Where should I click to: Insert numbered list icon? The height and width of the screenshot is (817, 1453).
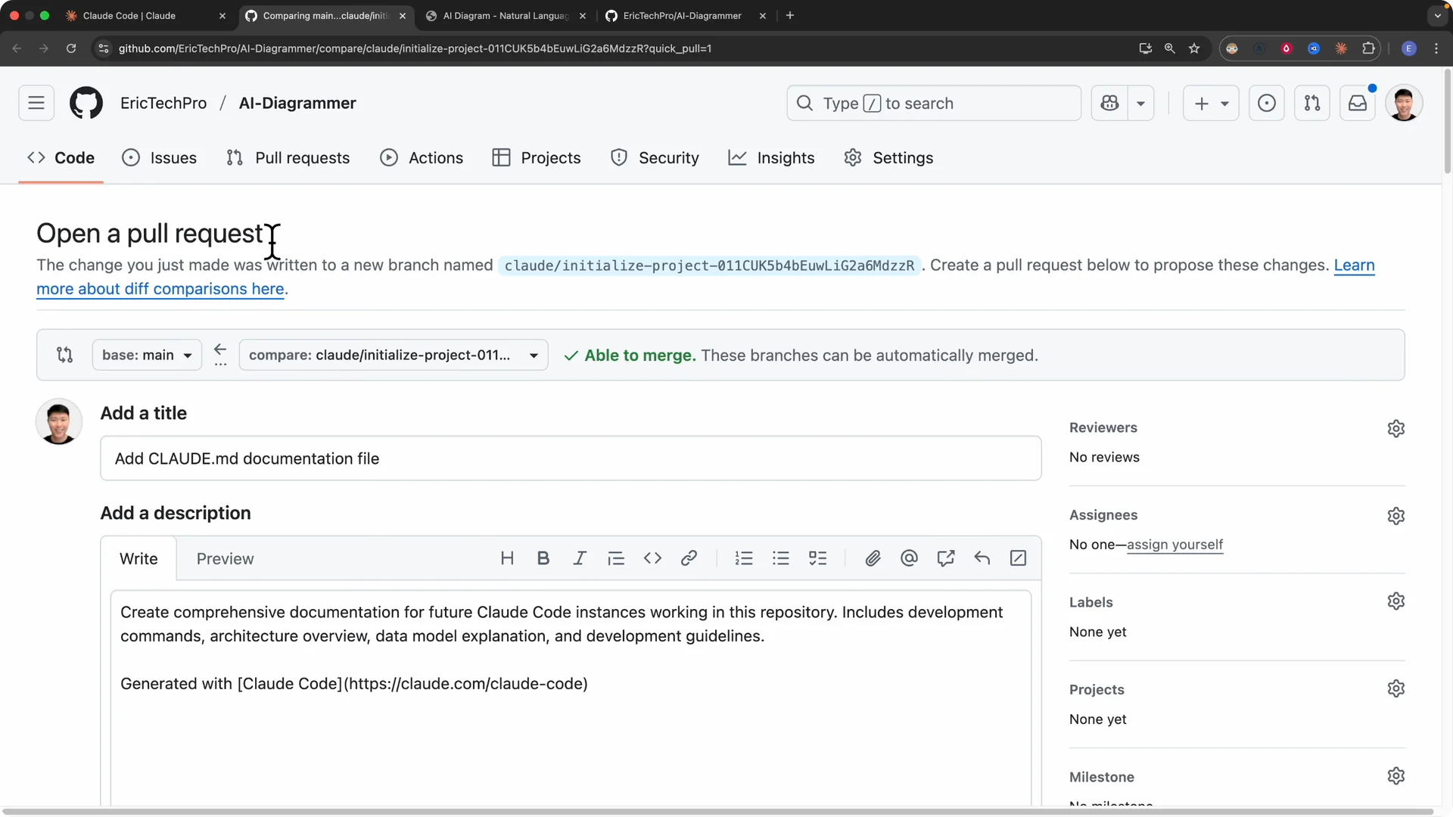click(744, 558)
